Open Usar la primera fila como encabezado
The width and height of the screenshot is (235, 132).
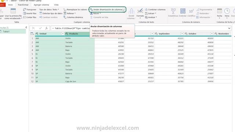(x=13, y=14)
